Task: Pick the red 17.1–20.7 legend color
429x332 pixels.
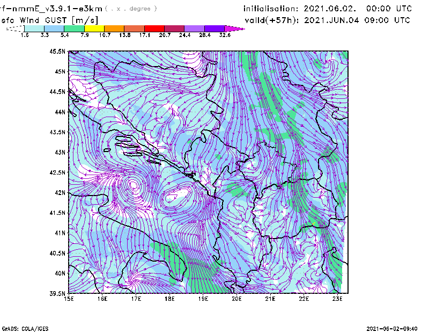Action: [154, 28]
